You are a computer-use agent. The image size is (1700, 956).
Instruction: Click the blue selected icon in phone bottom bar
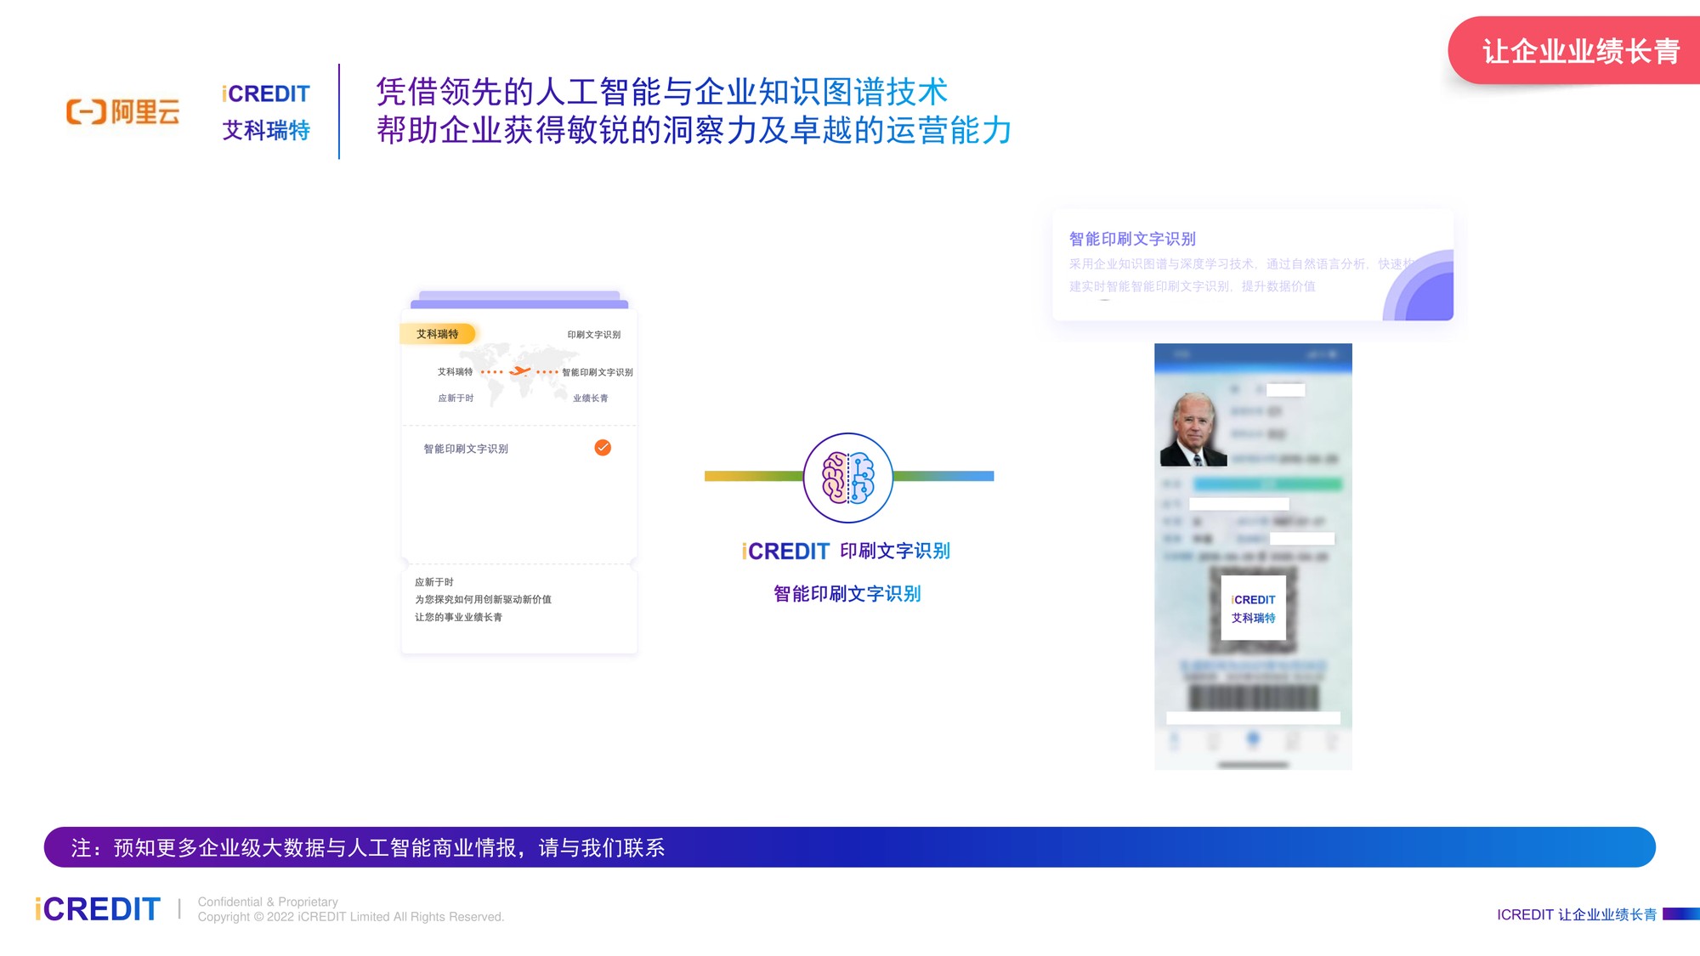click(1253, 740)
